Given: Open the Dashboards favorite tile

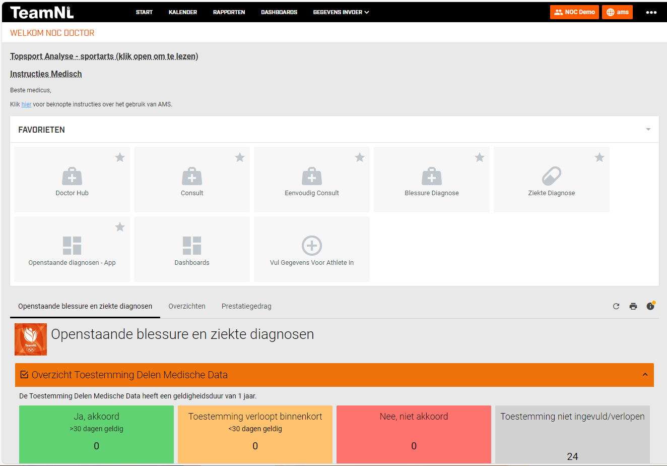Looking at the screenshot, I should point(192,249).
